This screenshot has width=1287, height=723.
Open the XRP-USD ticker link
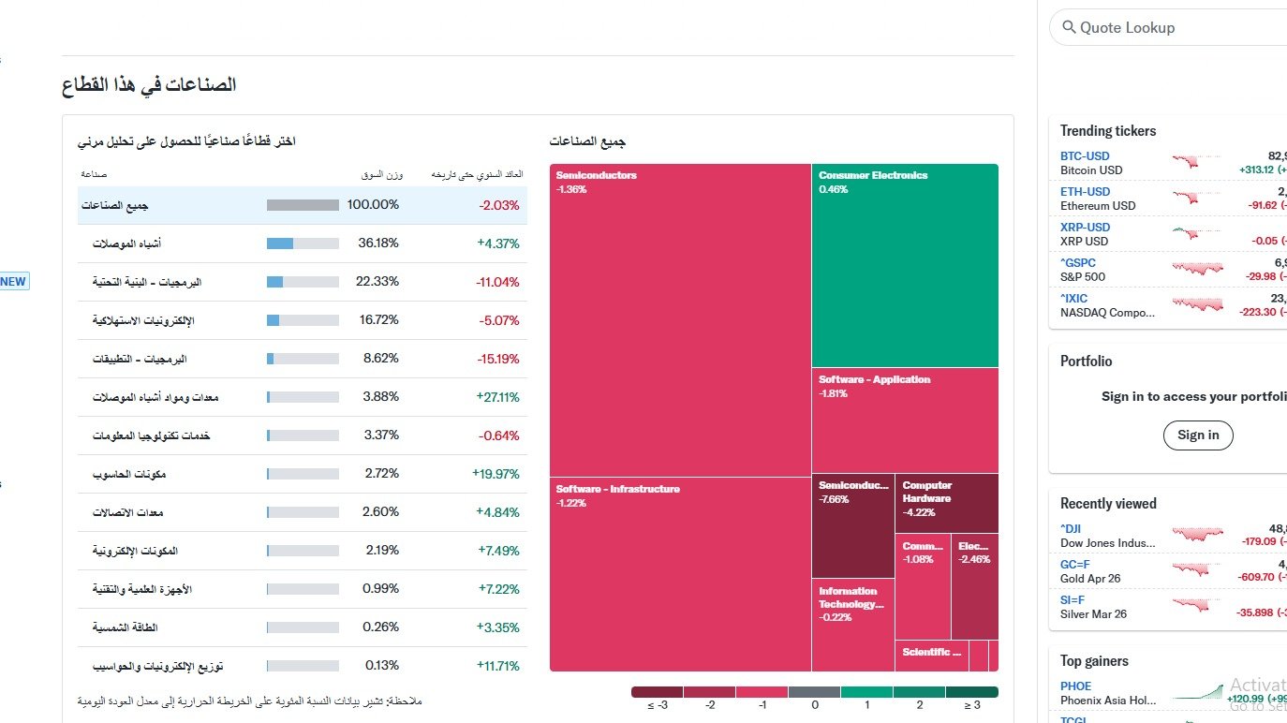click(1085, 228)
